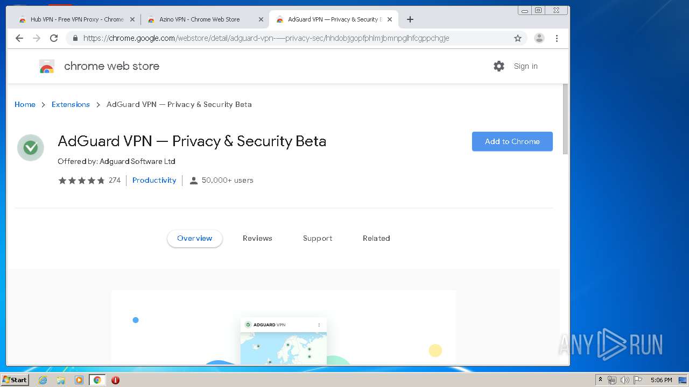Viewport: 689px width, 387px height.
Task: Click Add to Chrome button
Action: (512, 141)
